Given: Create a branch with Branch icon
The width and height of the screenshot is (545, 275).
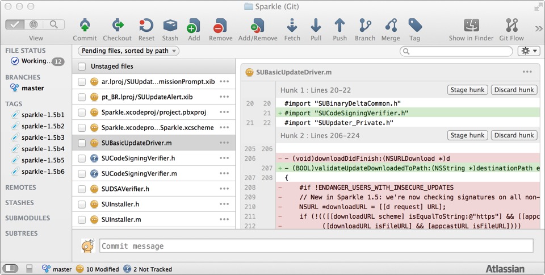Looking at the screenshot, I should (365, 26).
